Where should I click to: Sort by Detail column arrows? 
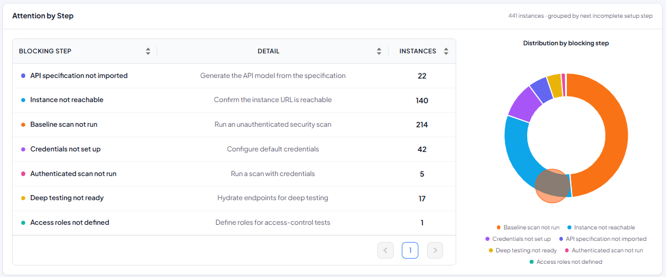click(379, 52)
